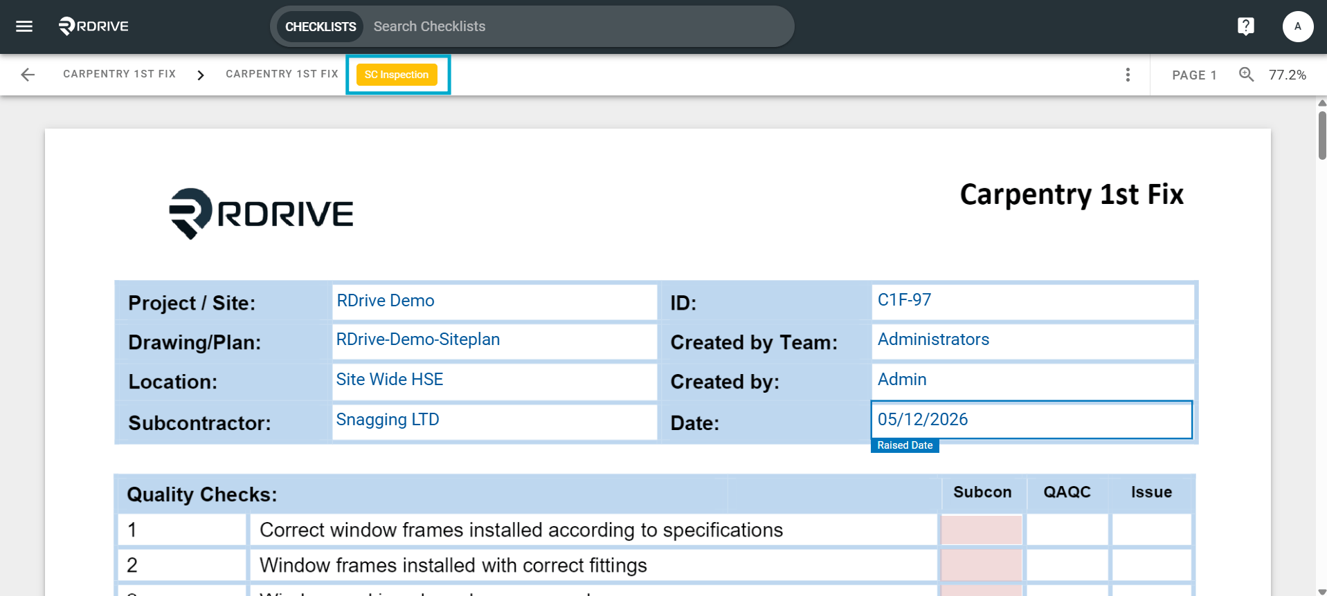Click the RDrive logo in the document
The height and width of the screenshot is (596, 1327).
click(261, 214)
